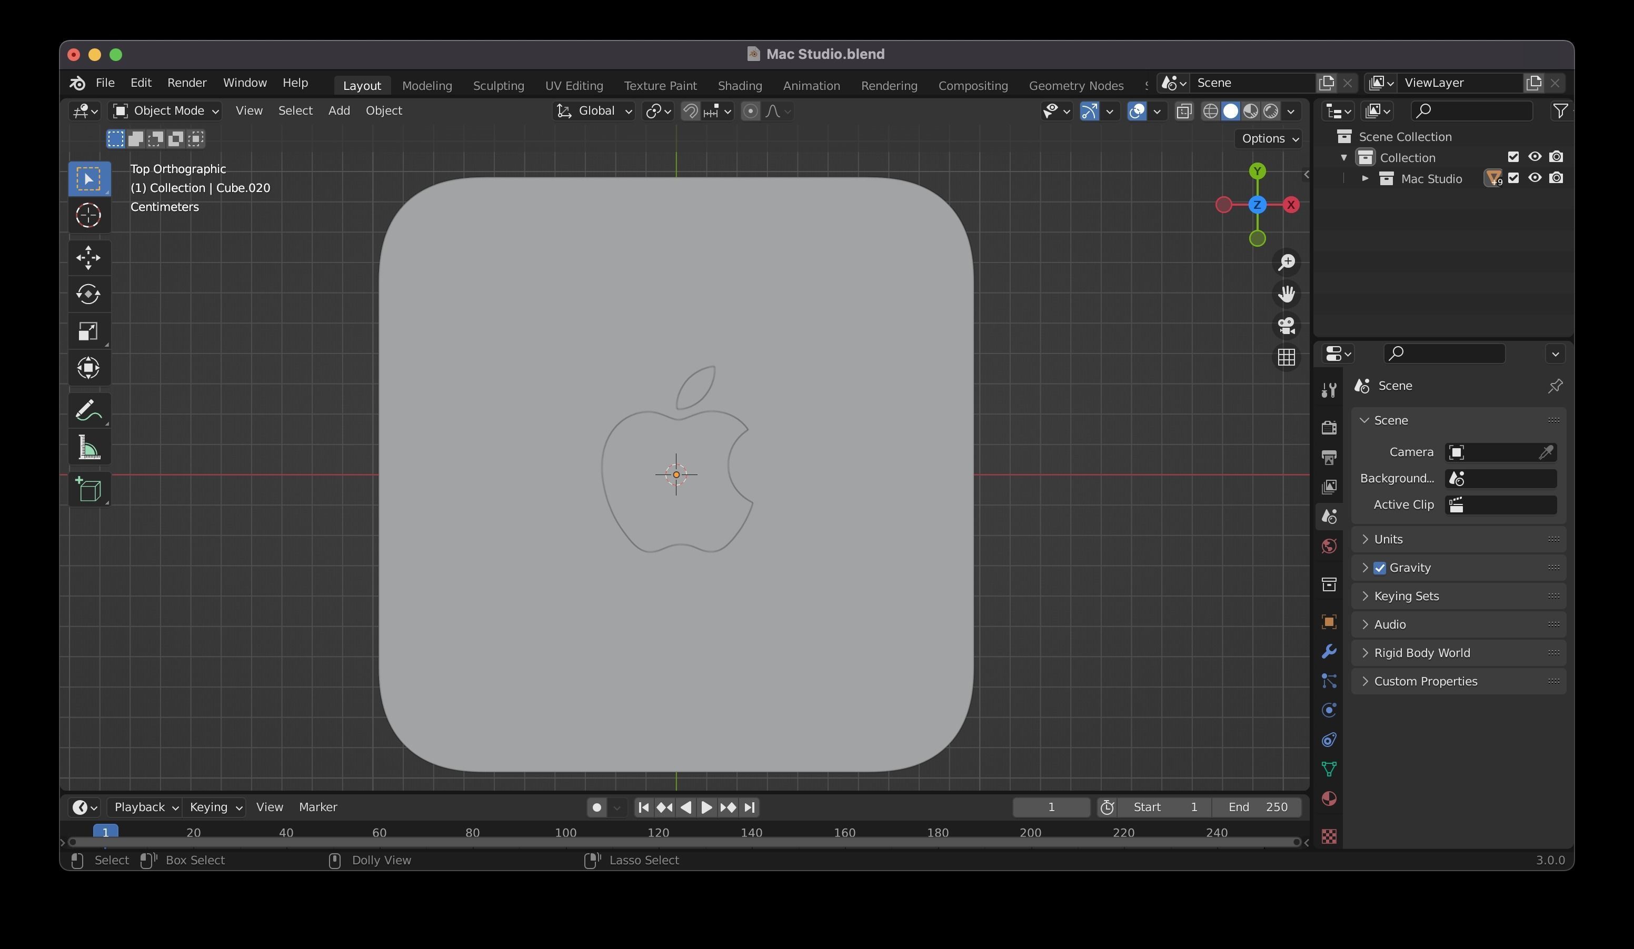Viewport: 1634px width, 949px height.
Task: Switch orthographic/perspective grid icon
Action: click(x=1287, y=357)
